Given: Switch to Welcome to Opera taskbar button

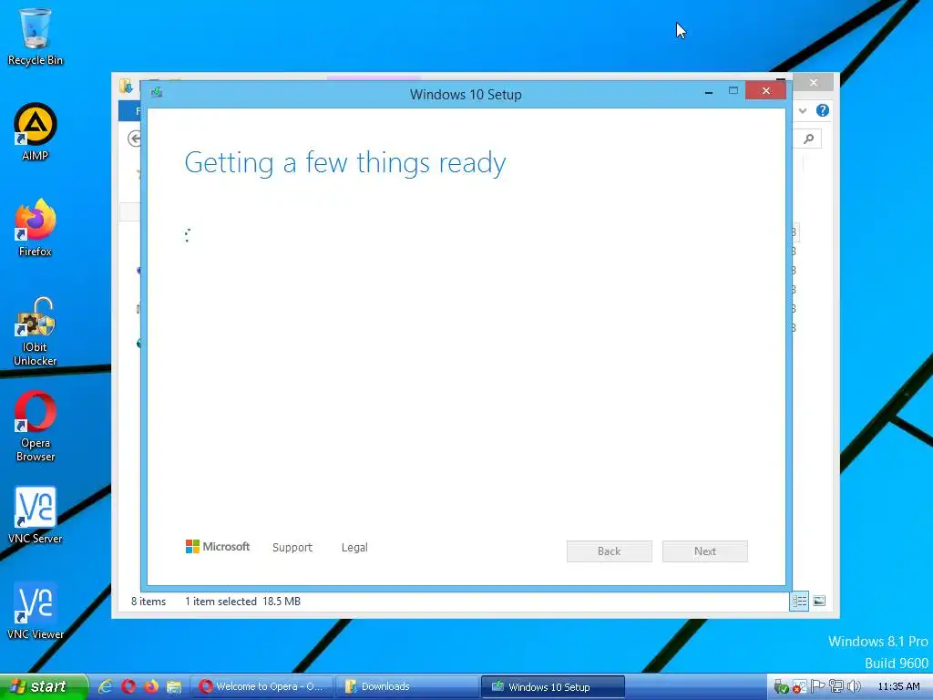Looking at the screenshot, I should (x=262, y=686).
